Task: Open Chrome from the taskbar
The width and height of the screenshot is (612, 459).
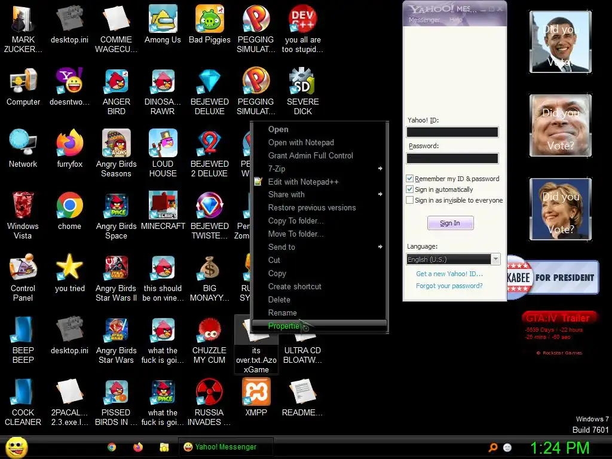Action: click(x=112, y=447)
